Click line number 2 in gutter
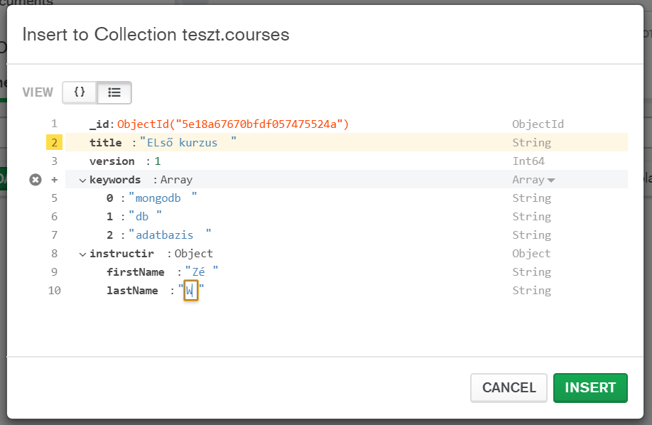 pyautogui.click(x=55, y=143)
